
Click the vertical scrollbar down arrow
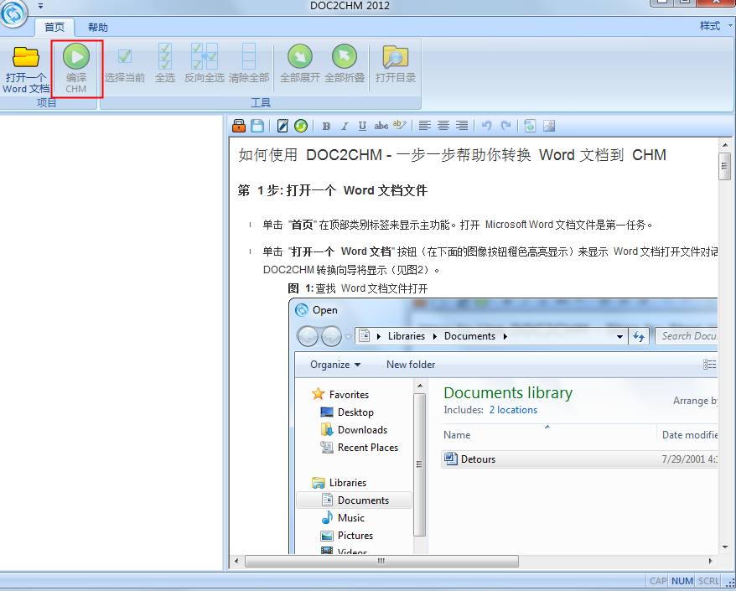(725, 547)
